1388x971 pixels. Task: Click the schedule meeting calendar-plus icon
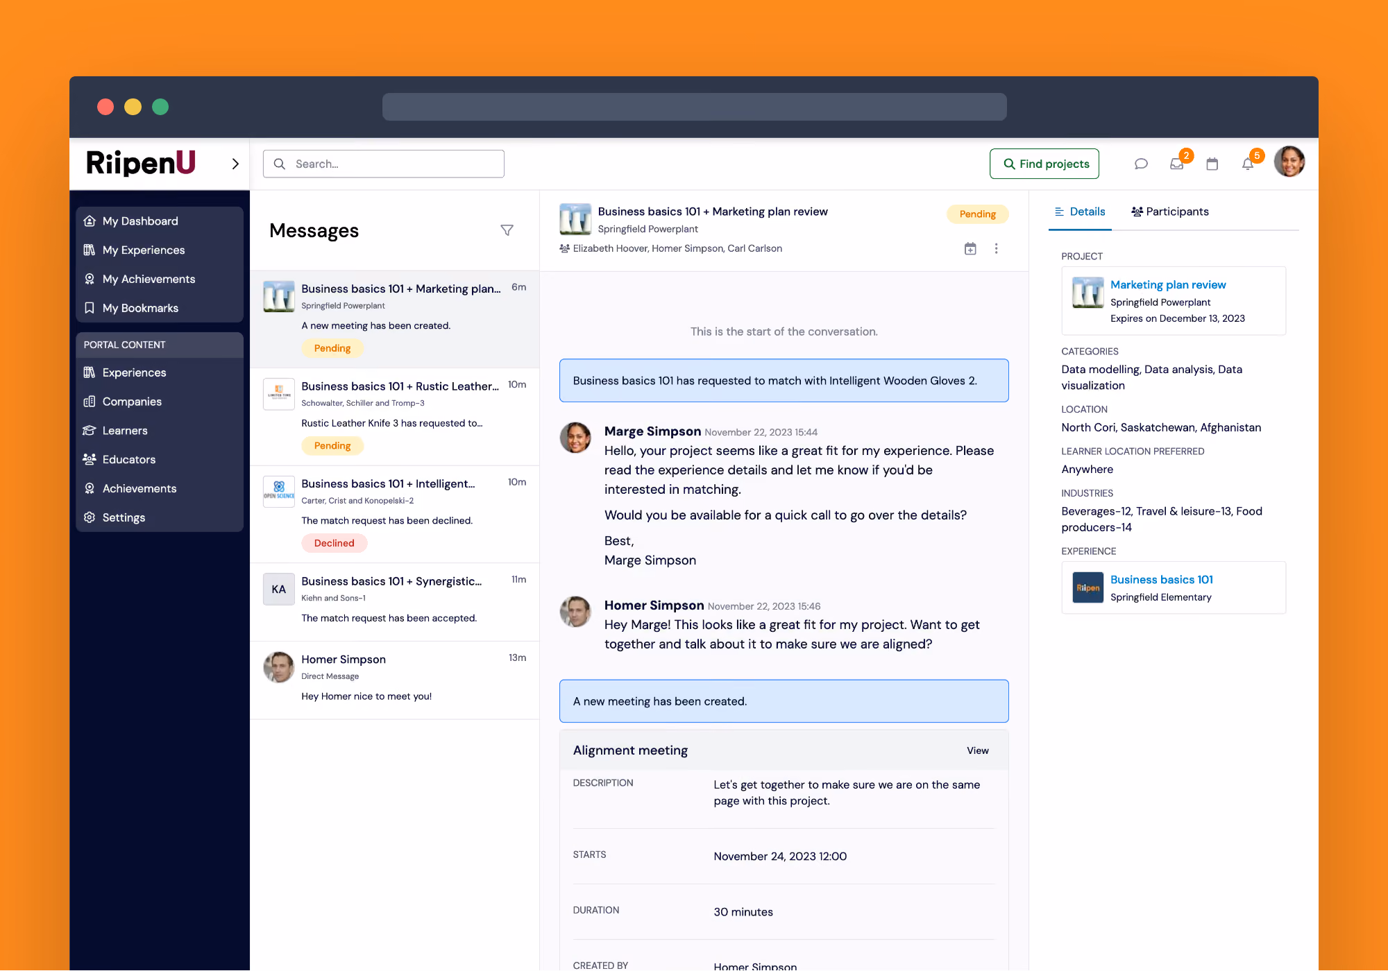tap(970, 248)
